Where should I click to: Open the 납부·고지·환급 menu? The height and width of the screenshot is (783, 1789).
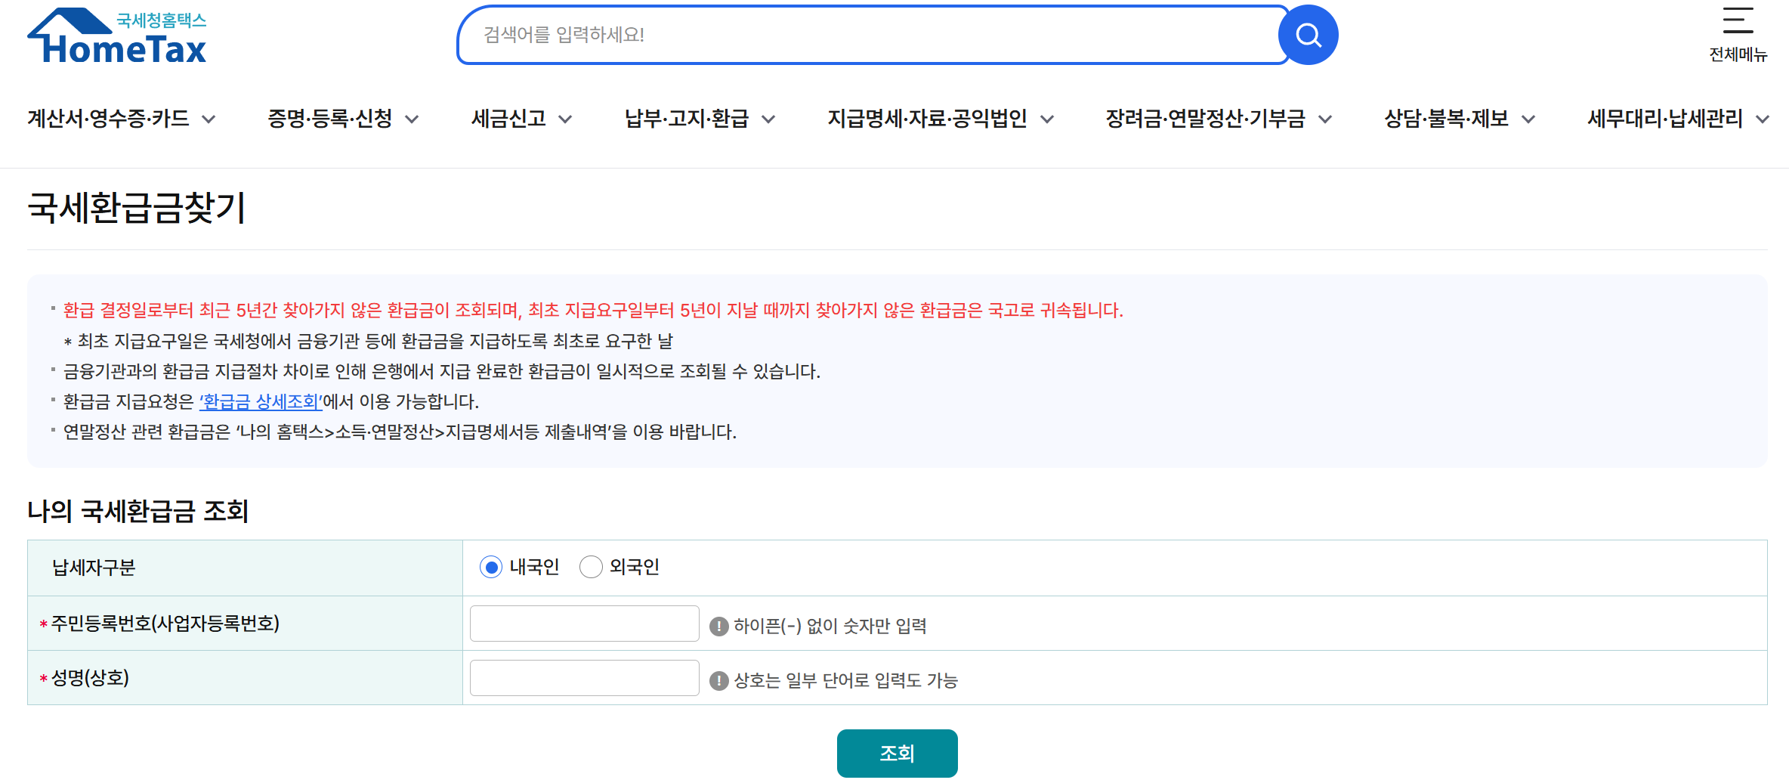coord(687,119)
